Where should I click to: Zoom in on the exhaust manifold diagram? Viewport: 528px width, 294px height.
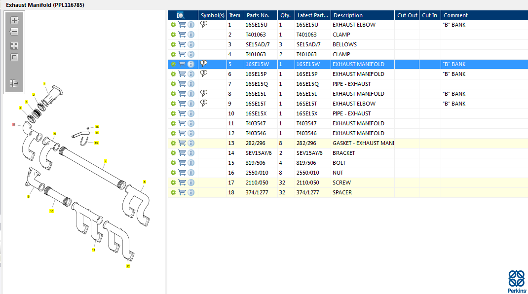14,21
